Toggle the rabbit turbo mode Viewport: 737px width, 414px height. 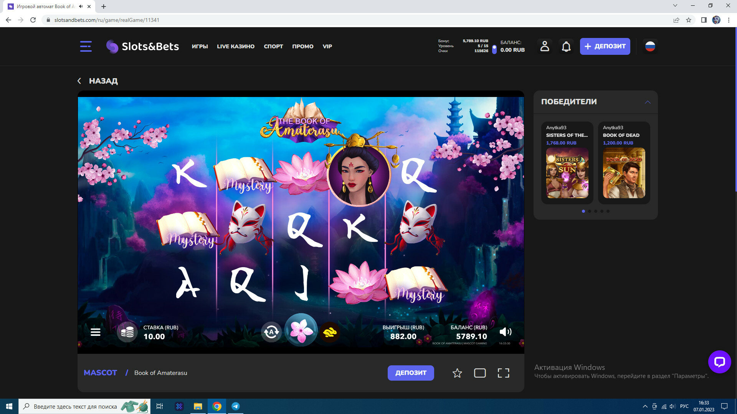[x=330, y=332]
